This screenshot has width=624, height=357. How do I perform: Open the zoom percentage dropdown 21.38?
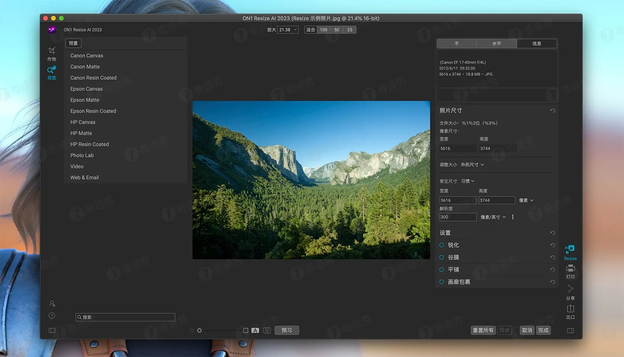[x=287, y=30]
